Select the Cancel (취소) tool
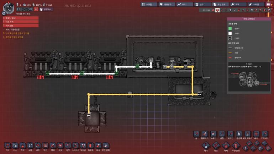274x154 pixels. 216,145
